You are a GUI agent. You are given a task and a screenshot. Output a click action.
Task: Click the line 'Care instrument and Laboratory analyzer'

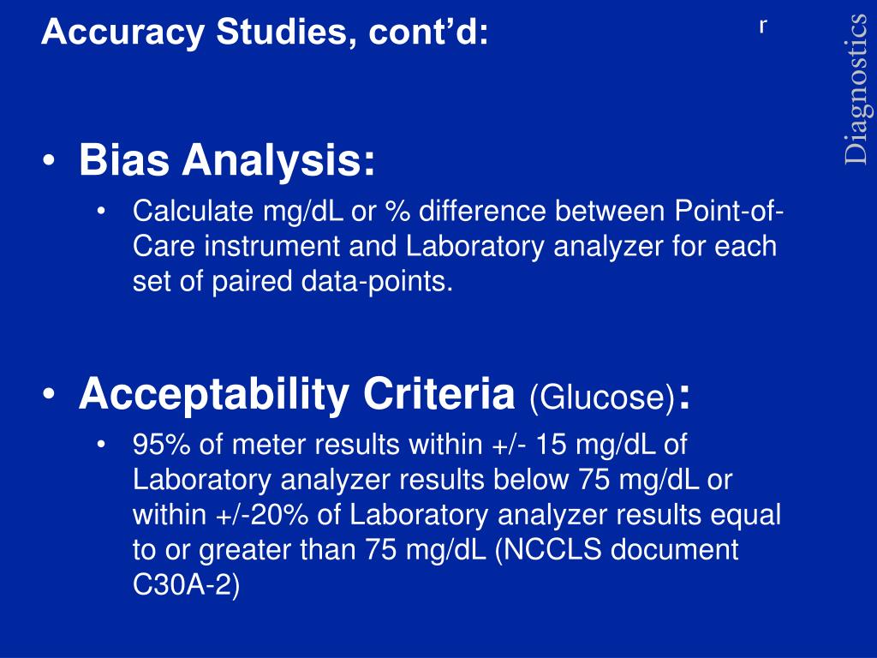455,247
